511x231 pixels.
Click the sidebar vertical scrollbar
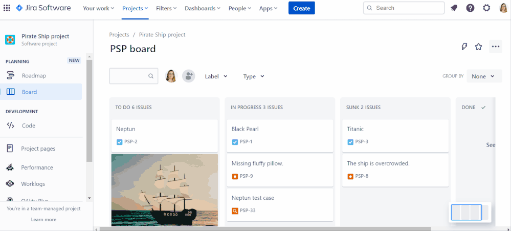90,111
